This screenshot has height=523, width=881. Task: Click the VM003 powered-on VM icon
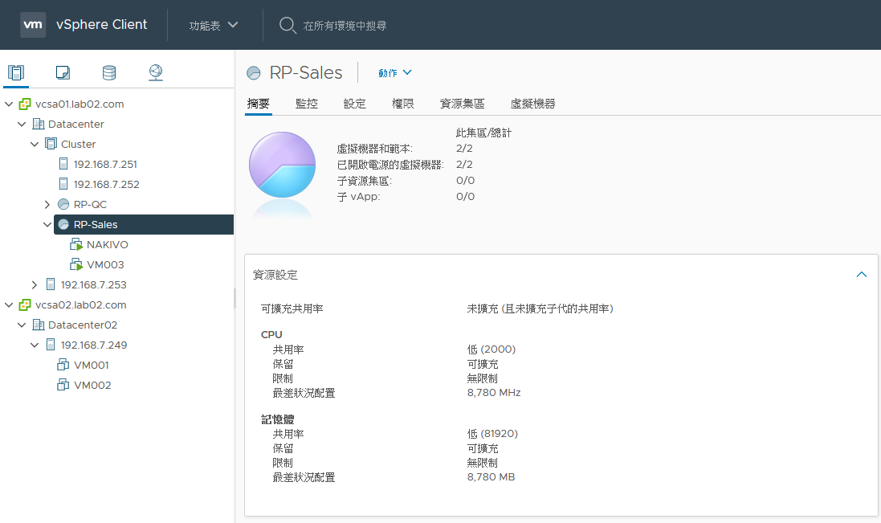pos(76,264)
